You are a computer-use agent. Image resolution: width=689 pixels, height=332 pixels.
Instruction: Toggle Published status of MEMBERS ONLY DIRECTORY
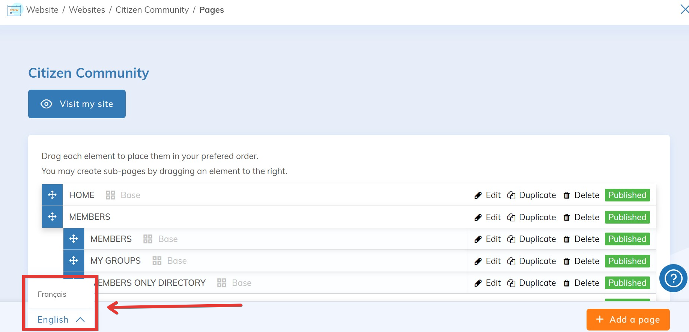click(x=627, y=283)
